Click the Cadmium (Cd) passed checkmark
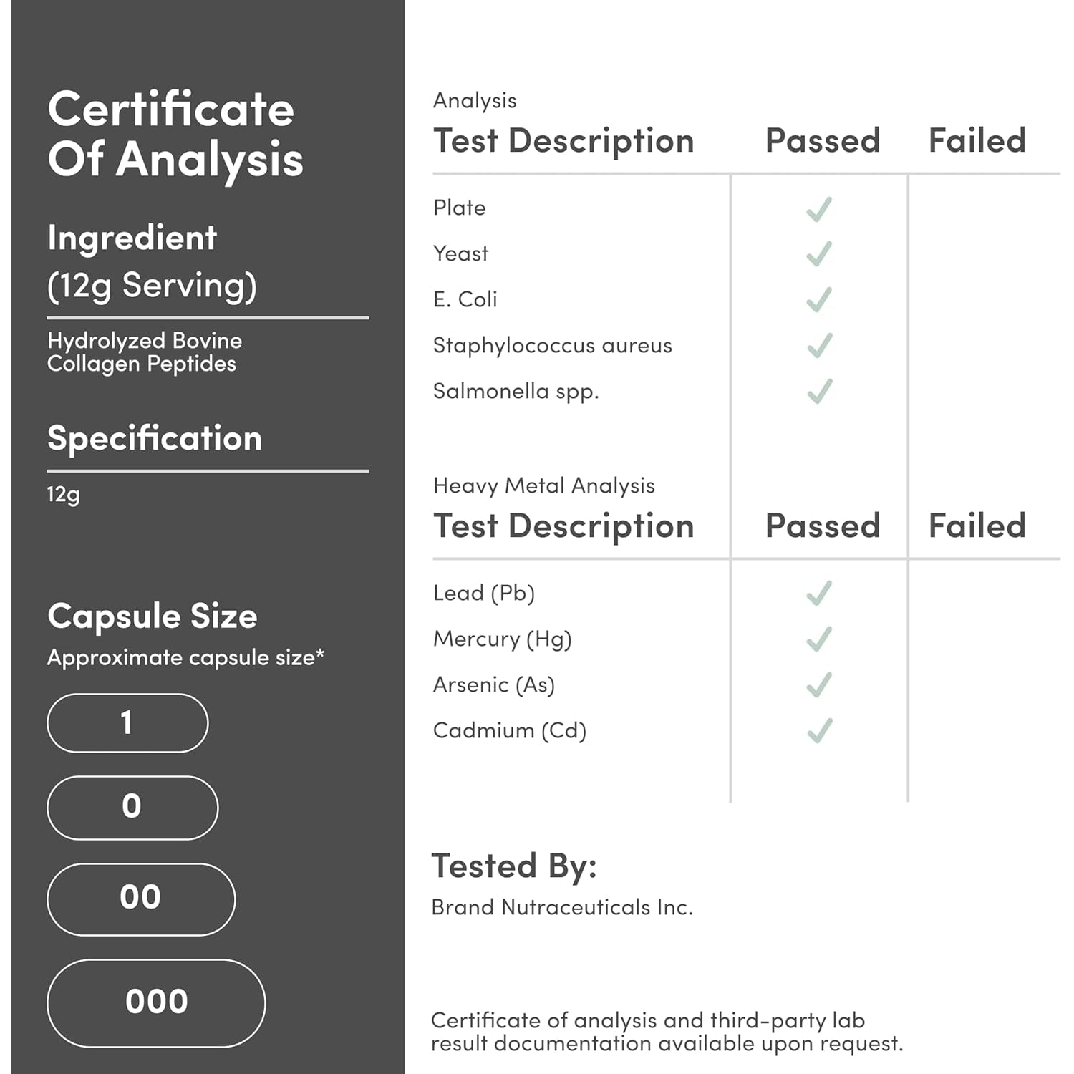The width and height of the screenshot is (1074, 1074). pyautogui.click(x=819, y=731)
